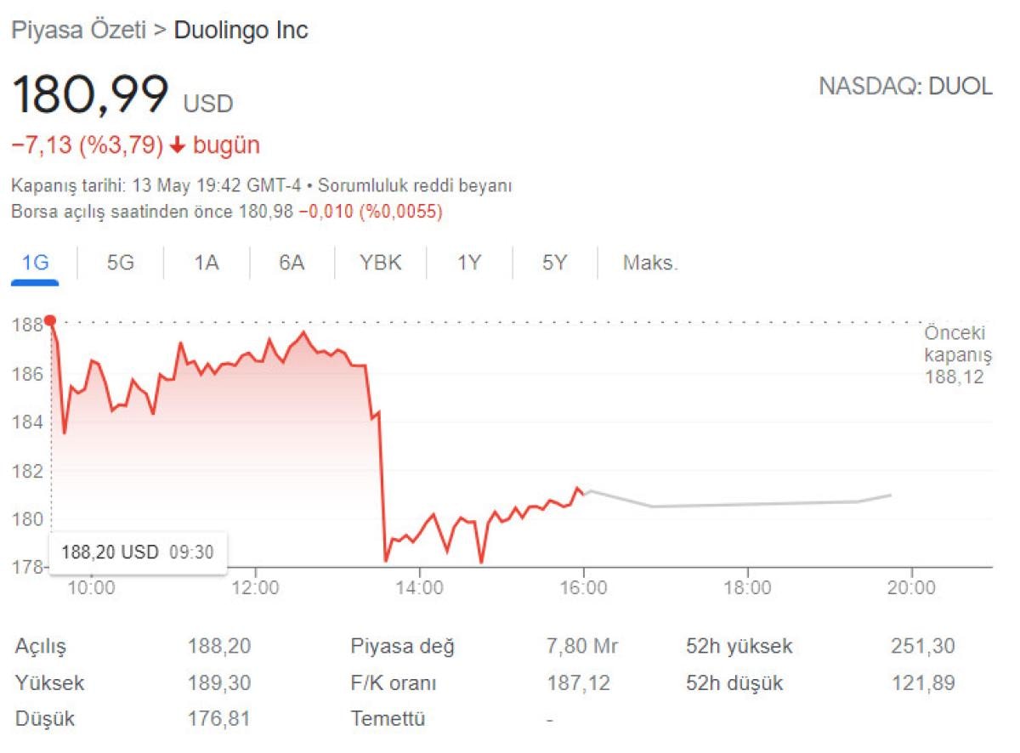Show the 6A six-month chart
Image resolution: width=1020 pixels, height=753 pixels.
click(292, 263)
